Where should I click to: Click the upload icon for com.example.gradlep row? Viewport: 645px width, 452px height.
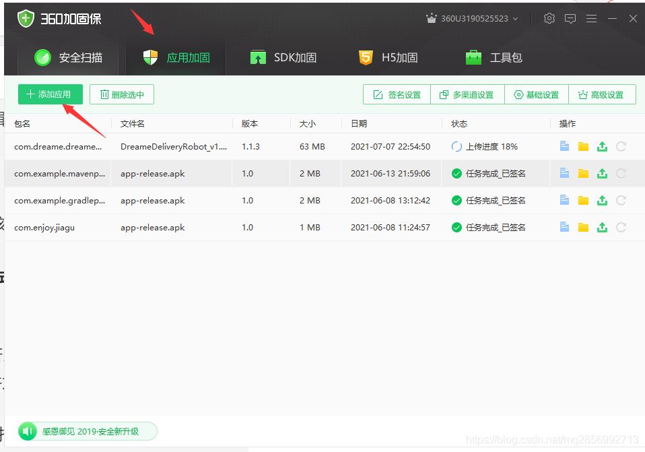coord(602,200)
